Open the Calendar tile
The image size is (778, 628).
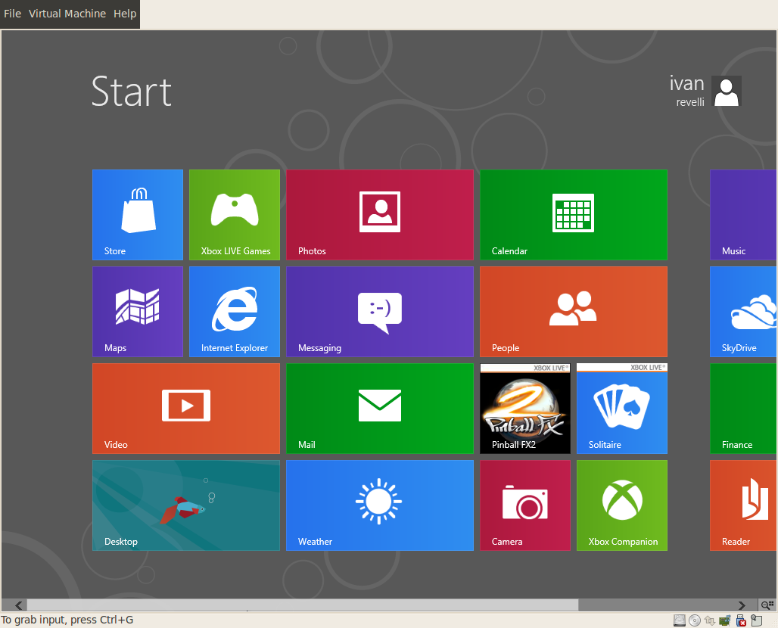pos(574,215)
